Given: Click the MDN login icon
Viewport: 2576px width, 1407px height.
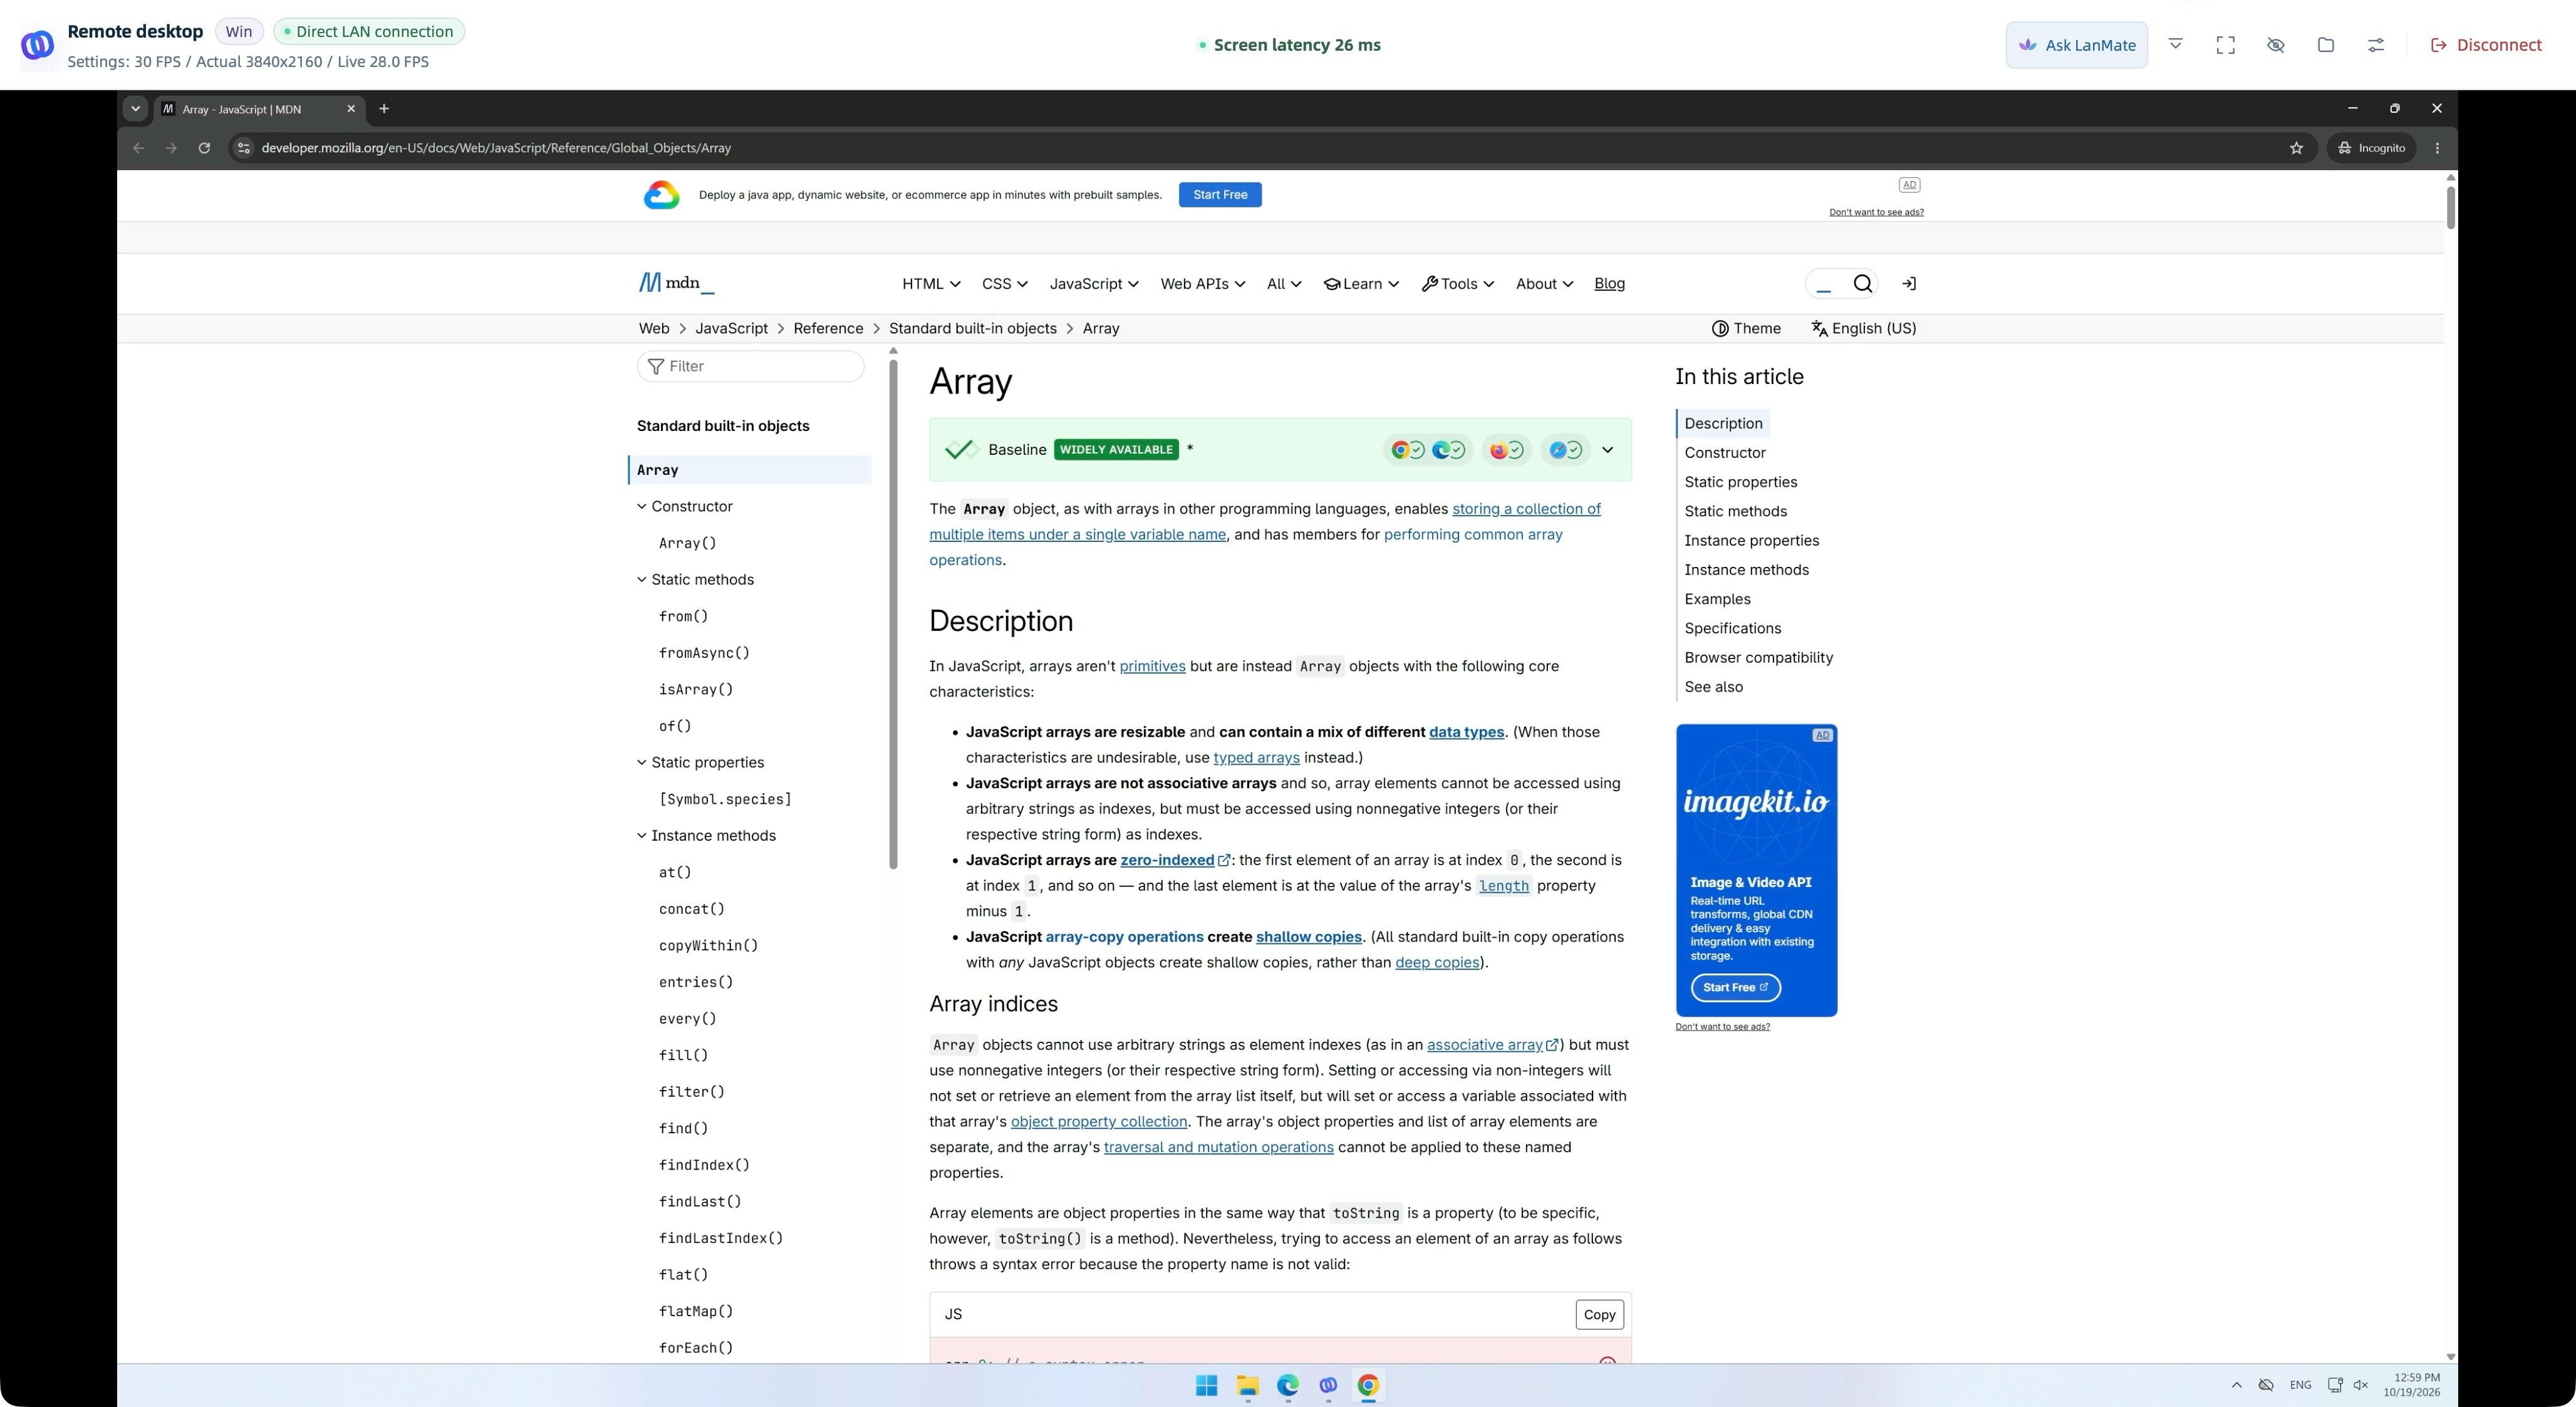Looking at the screenshot, I should point(1909,284).
